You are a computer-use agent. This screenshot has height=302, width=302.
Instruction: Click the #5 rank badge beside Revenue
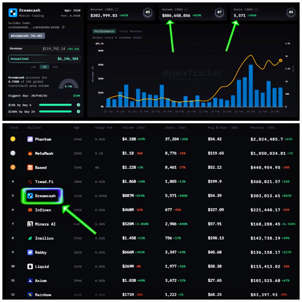pos(148,12)
